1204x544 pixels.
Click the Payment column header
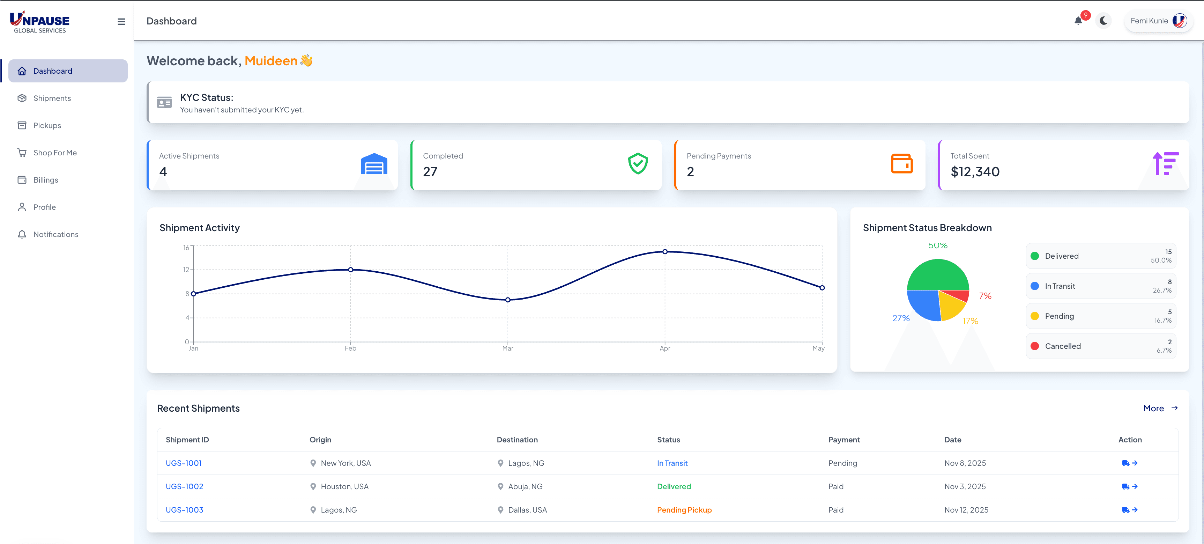[843, 439]
